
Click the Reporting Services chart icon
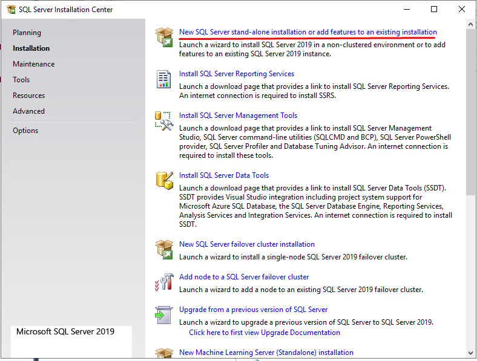point(163,79)
